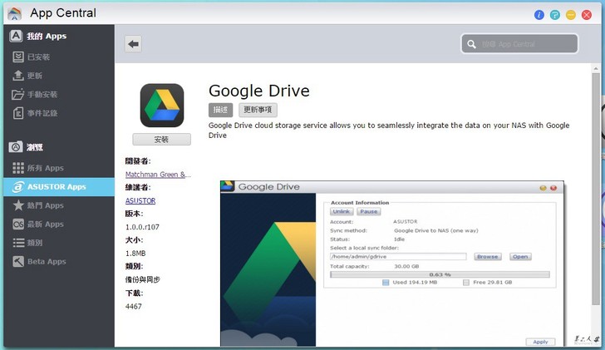Viewport: 605px width, 350px height.
Task: Click the back arrow button
Action: (133, 44)
